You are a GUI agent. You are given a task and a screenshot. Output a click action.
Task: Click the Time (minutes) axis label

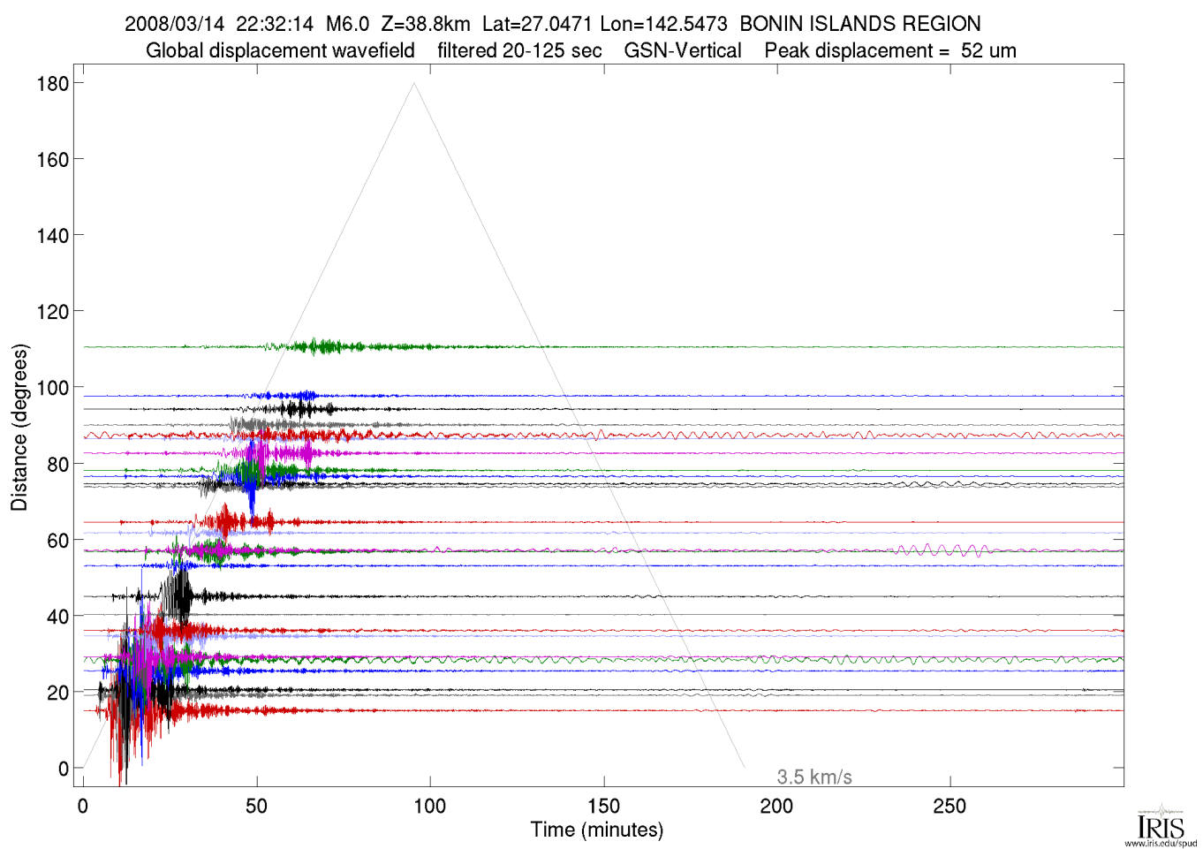[596, 830]
